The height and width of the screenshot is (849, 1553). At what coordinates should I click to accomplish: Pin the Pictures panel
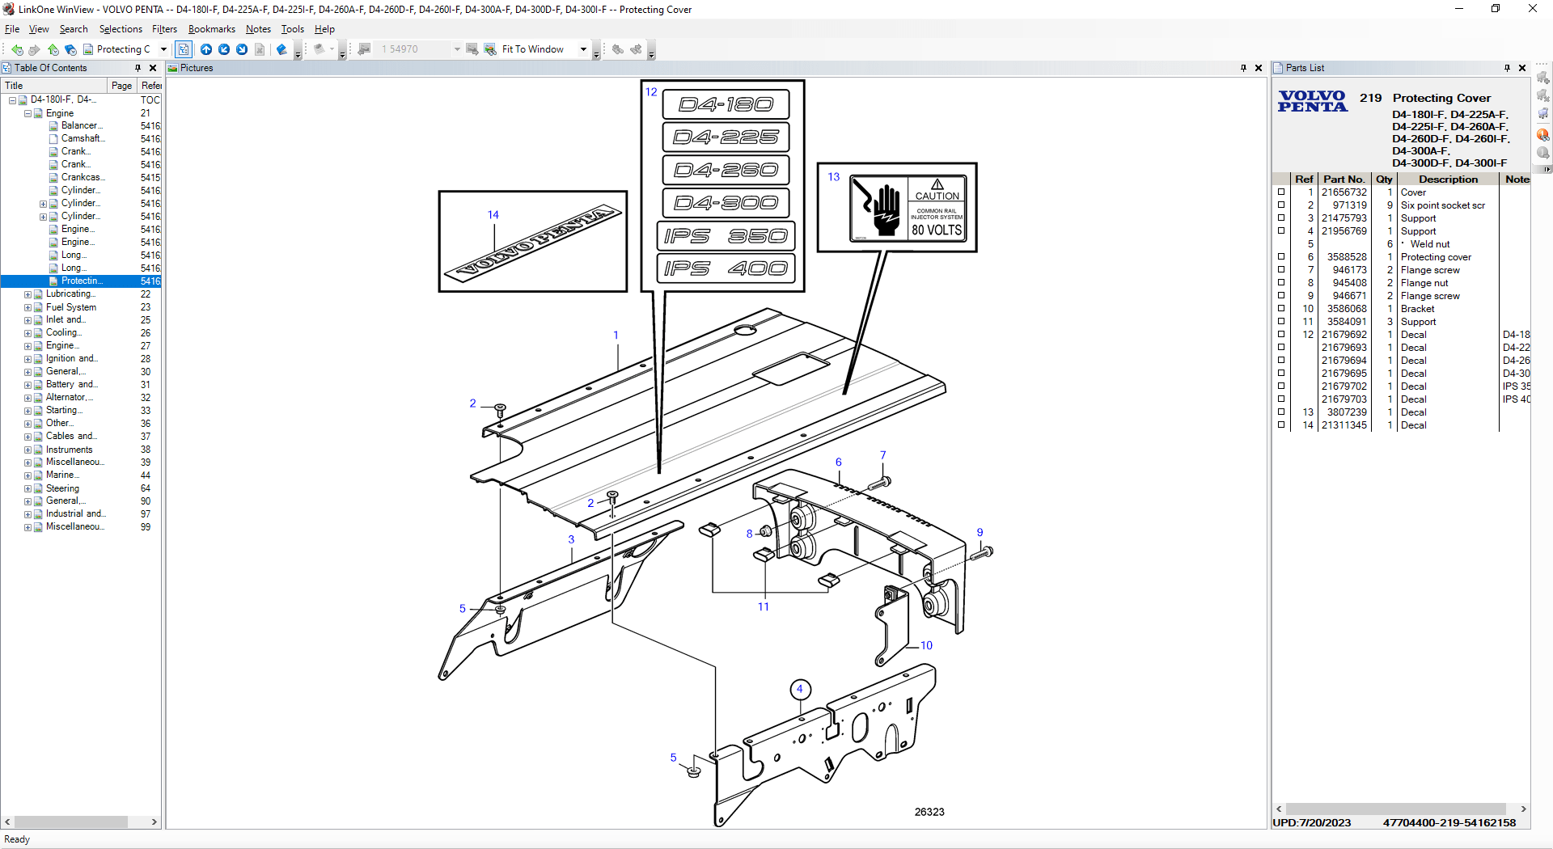pos(1243,68)
